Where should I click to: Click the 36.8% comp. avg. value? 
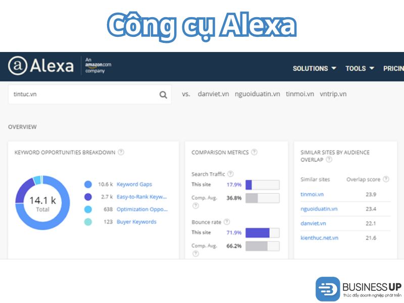(x=234, y=198)
